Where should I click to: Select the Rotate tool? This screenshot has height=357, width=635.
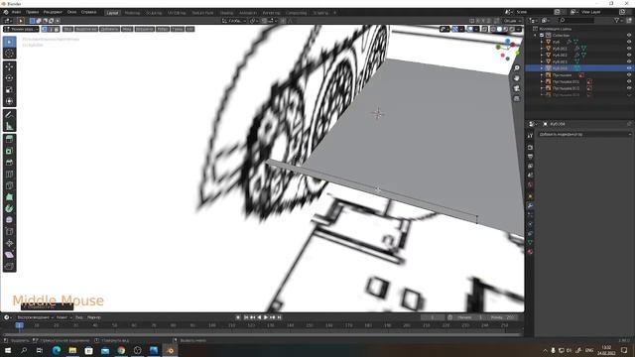click(9, 78)
